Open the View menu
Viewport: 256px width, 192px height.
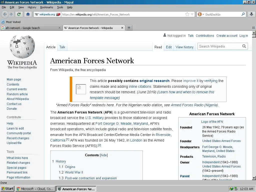21,7
